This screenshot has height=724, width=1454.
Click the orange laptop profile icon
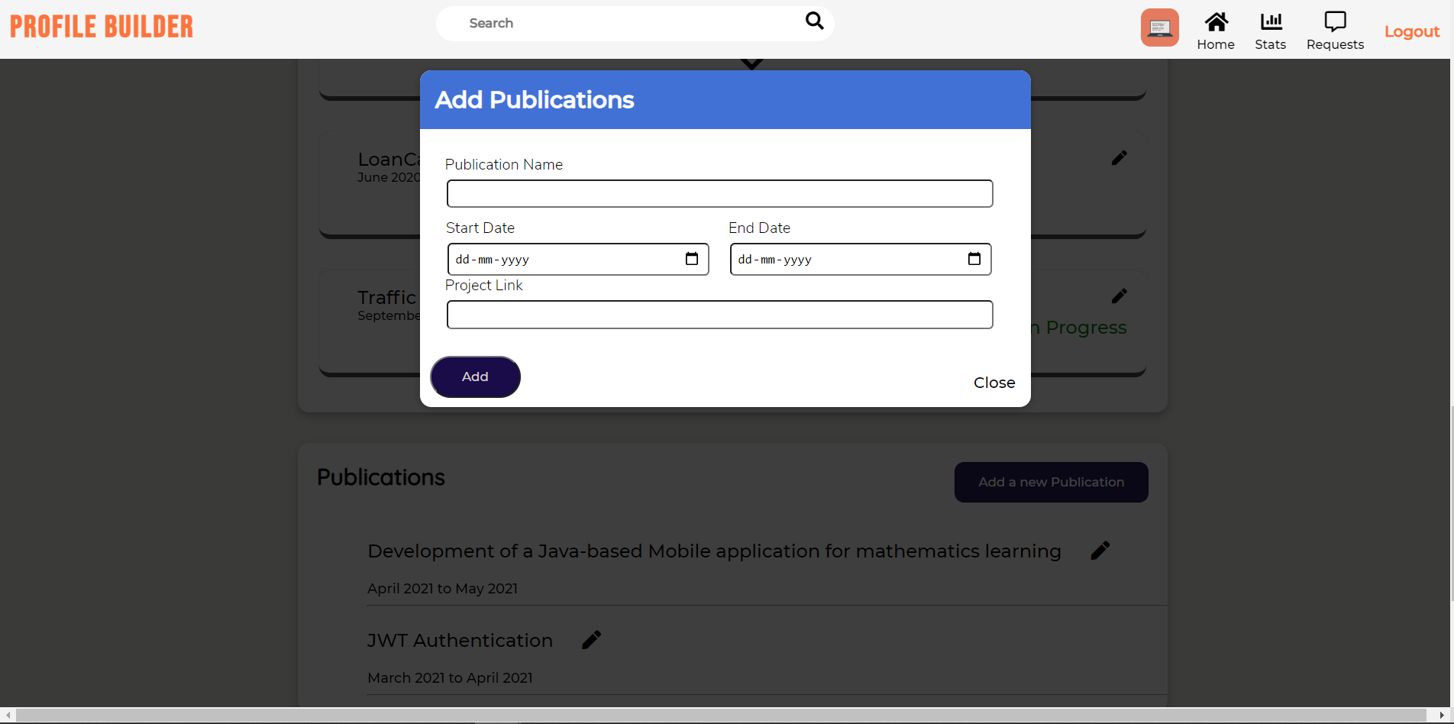tap(1159, 27)
